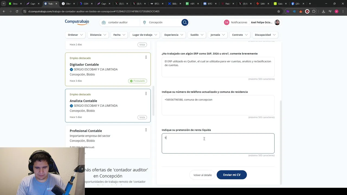
Task: Open three-dot menu on Digitador Contable card
Action: tap(146, 57)
